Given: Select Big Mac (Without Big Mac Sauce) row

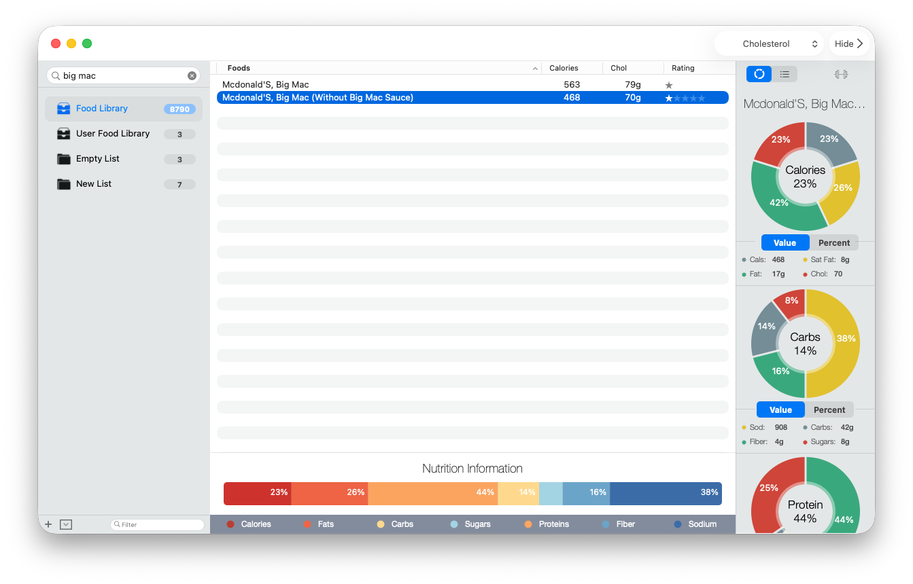Looking at the screenshot, I should [472, 98].
